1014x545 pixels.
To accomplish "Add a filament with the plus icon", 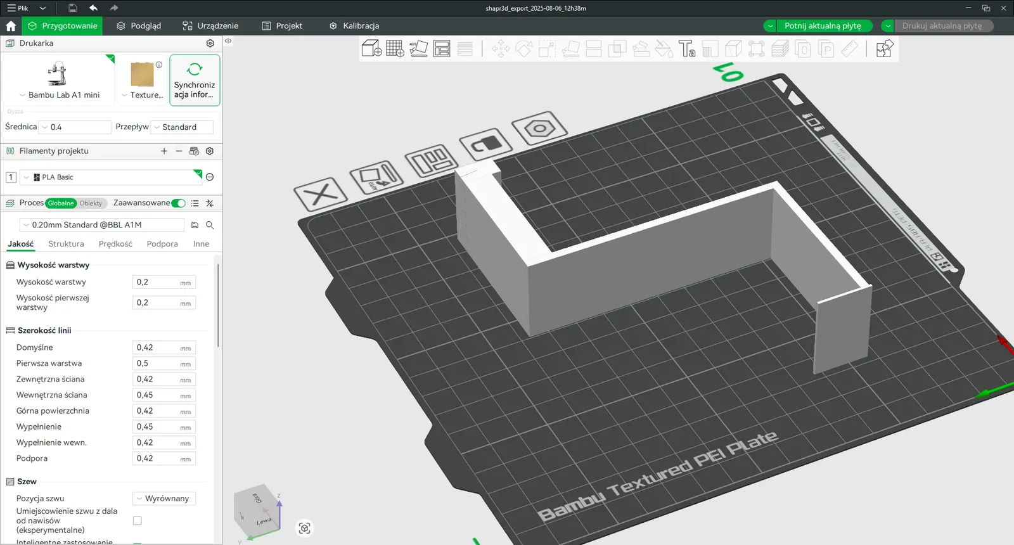I will point(164,151).
